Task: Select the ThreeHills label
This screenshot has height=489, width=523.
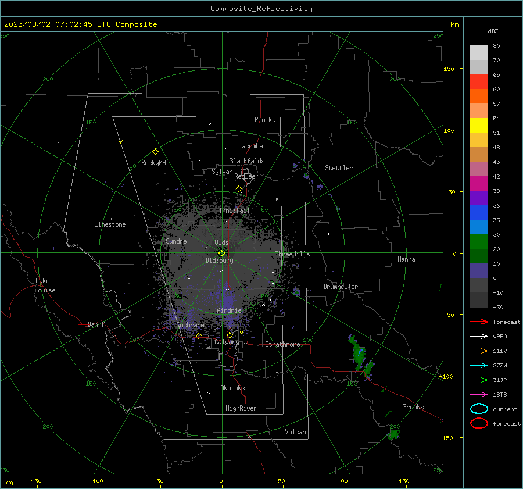Action: point(292,254)
